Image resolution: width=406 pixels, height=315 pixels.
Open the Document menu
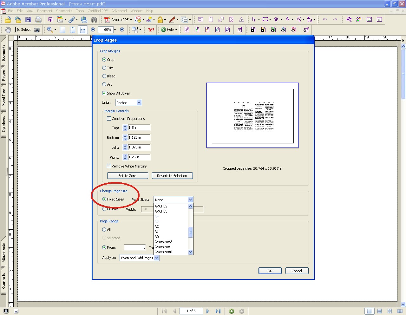click(x=44, y=11)
